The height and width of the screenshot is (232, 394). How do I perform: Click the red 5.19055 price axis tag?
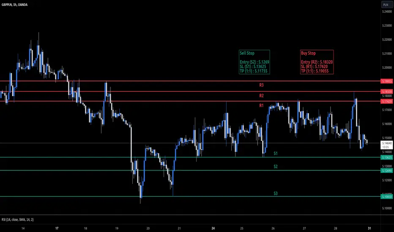[x=387, y=81]
